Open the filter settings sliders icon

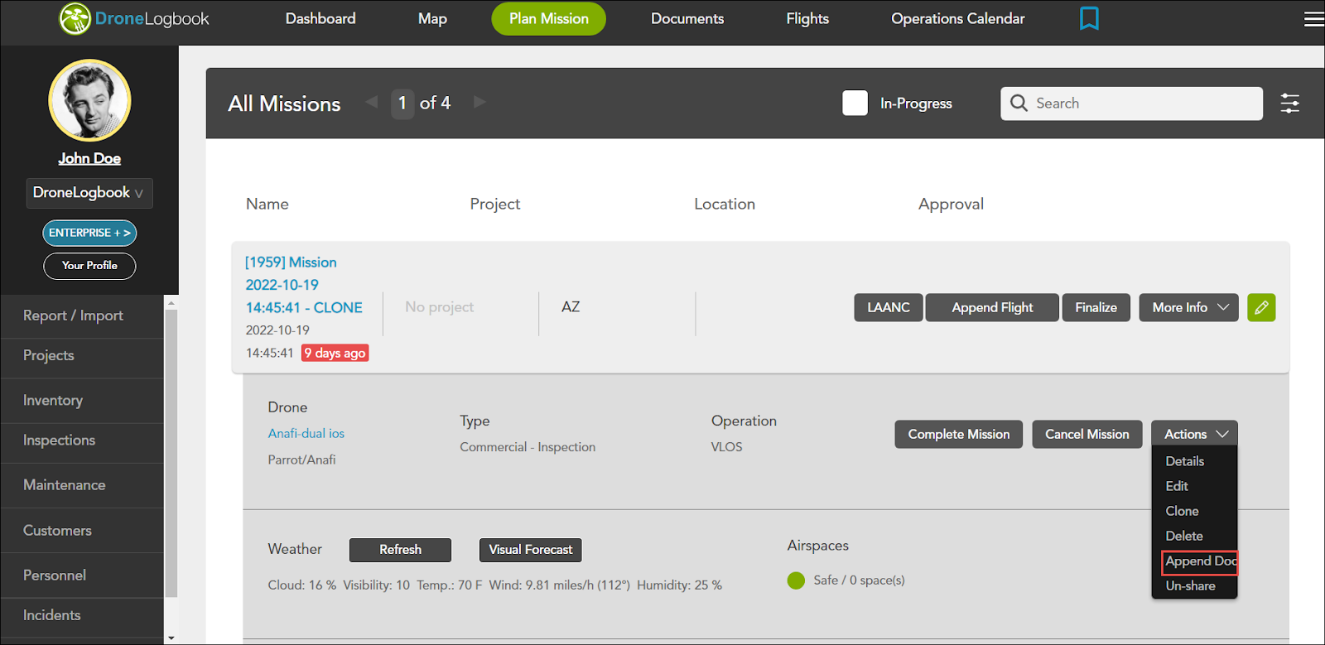[x=1289, y=103]
